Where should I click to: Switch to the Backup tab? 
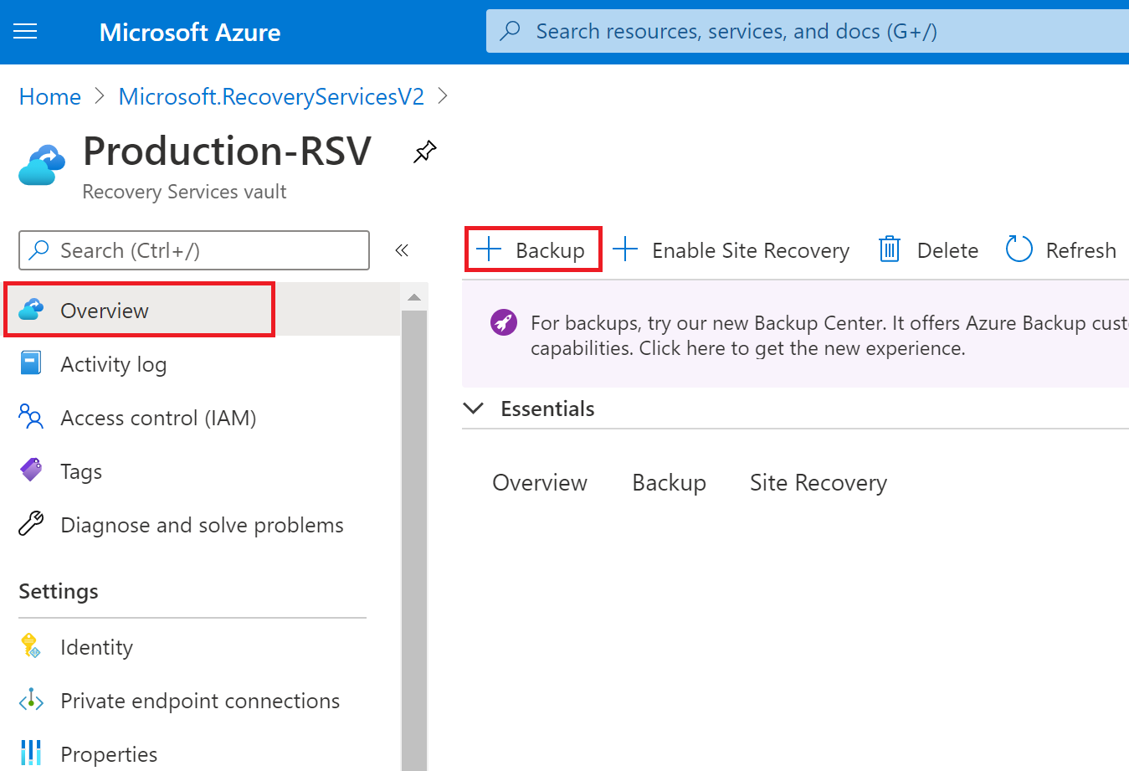(x=669, y=482)
